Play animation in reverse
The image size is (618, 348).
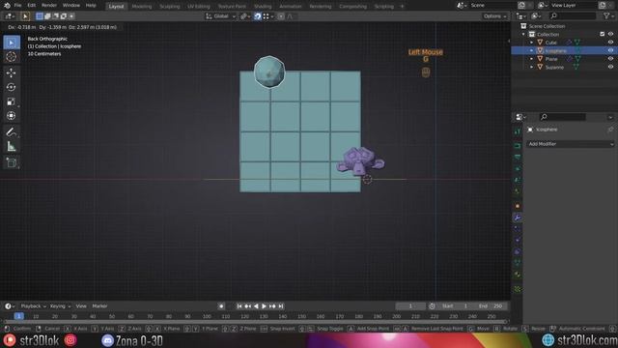(256, 306)
